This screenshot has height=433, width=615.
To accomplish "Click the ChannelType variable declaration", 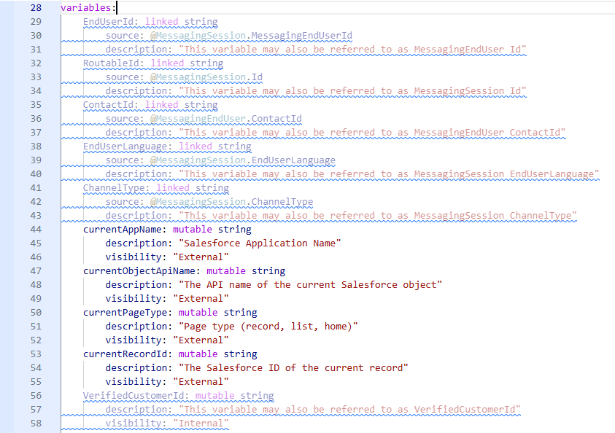I will [155, 187].
